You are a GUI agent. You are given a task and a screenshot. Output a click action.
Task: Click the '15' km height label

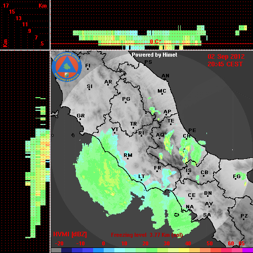tap(12, 12)
